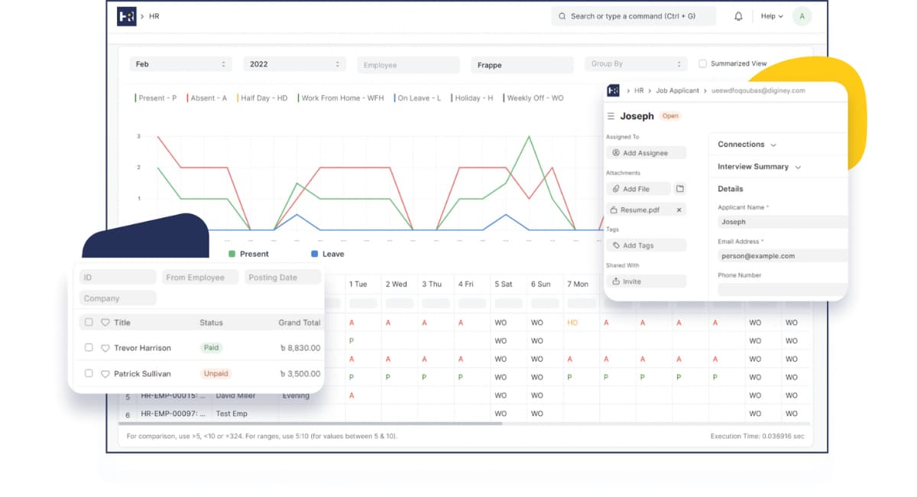Go to Job Applicant breadcrumb
This screenshot has height=497, width=917.
(677, 91)
